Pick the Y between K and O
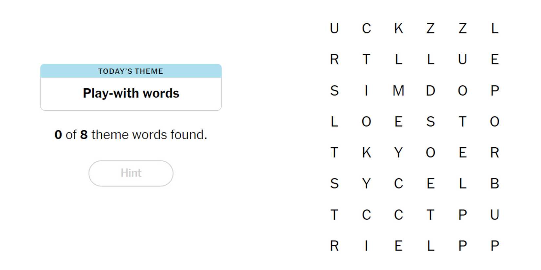 click(398, 153)
